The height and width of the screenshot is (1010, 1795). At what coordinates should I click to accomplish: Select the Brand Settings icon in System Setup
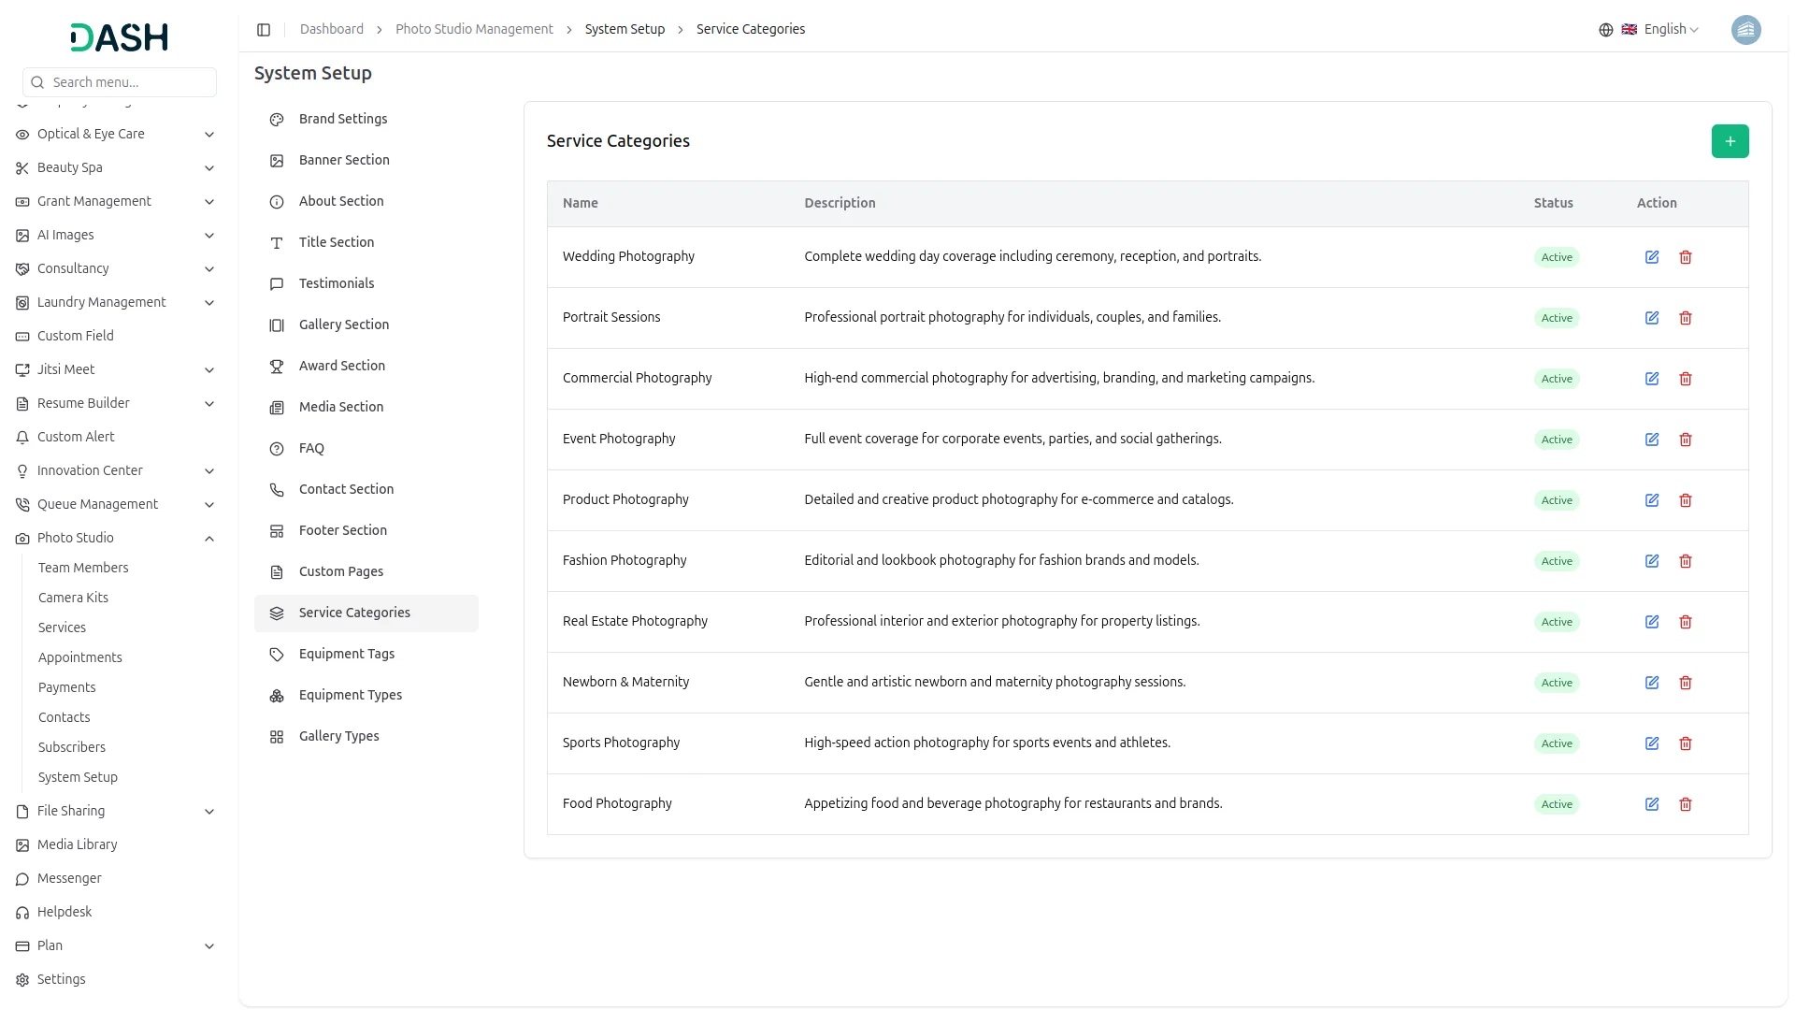(275, 120)
